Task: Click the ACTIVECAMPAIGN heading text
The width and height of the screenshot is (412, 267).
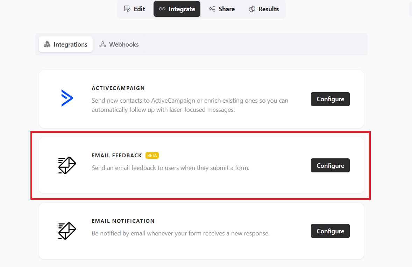Action: point(118,88)
